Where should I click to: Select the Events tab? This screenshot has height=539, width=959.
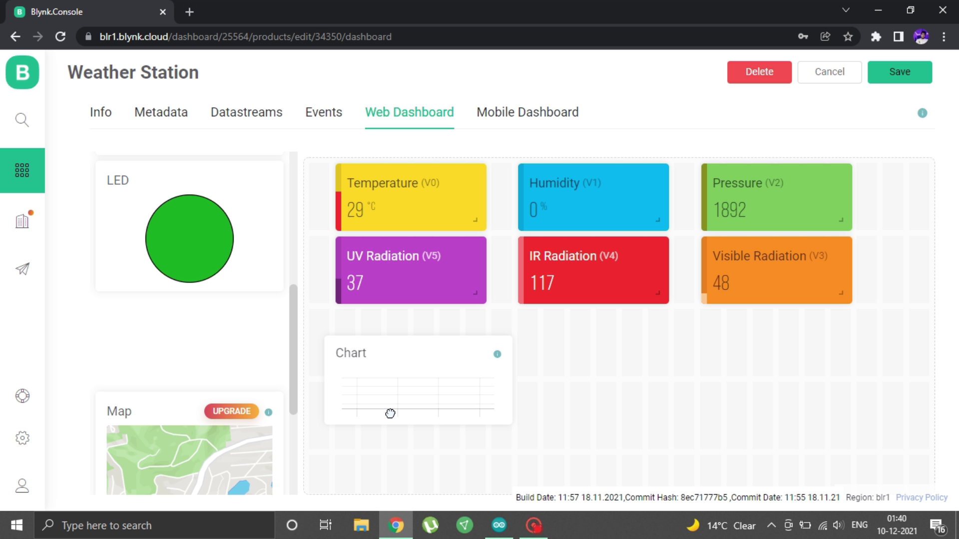324,112
